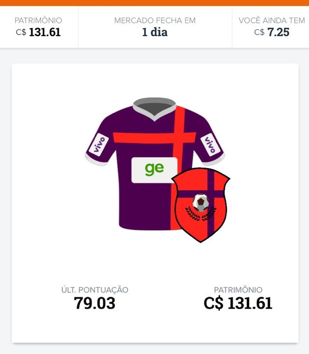Image resolution: width=309 pixels, height=354 pixels.
Task: Click the Patrimônio label in team card
Action: (238, 290)
